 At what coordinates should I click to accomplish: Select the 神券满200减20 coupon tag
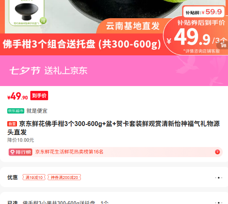point(64,177)
